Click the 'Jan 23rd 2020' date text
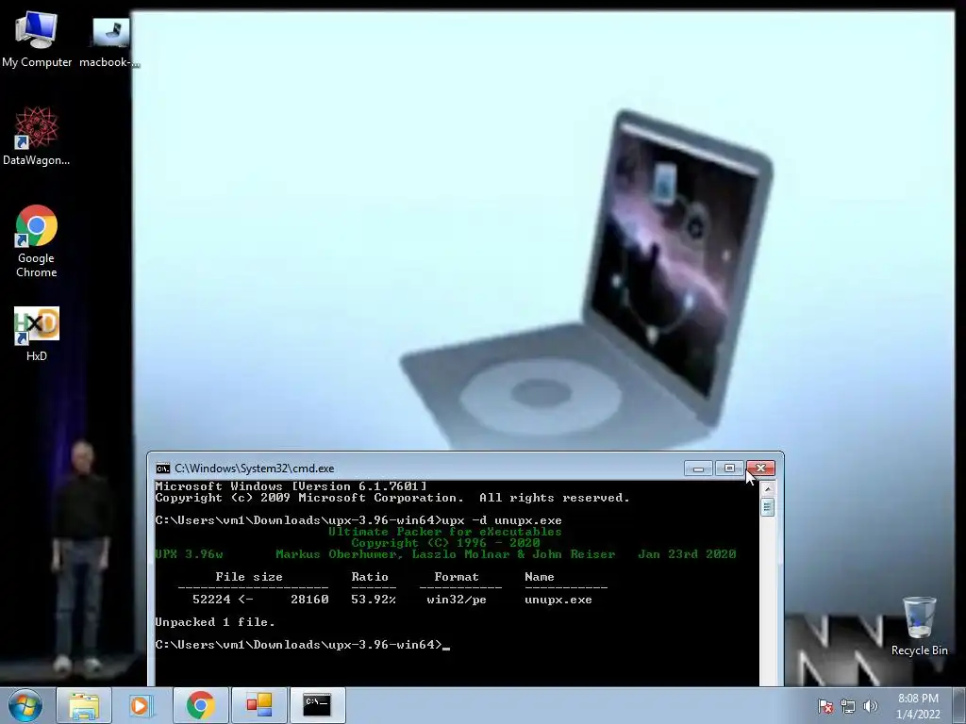 point(687,554)
